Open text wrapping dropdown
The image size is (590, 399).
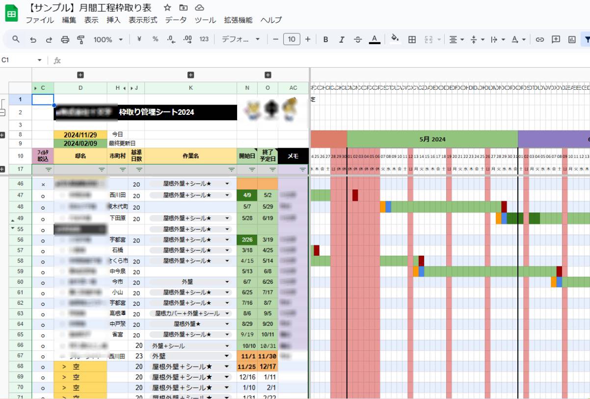point(498,39)
